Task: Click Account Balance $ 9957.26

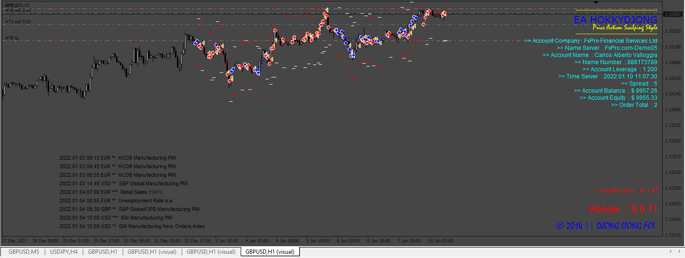Action: coord(616,91)
